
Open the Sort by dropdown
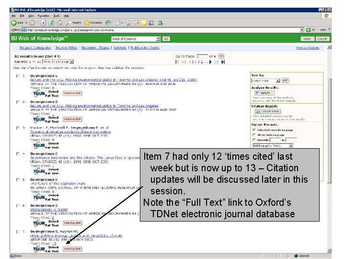pyautogui.click(x=278, y=81)
